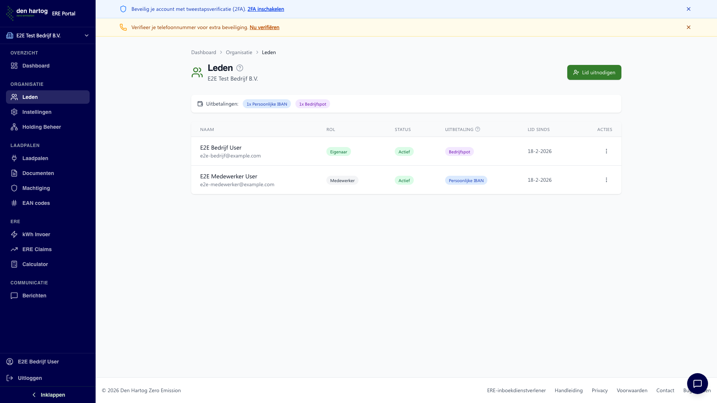The image size is (717, 403).
Task: Click the help icon next to Leden title
Action: [240, 68]
